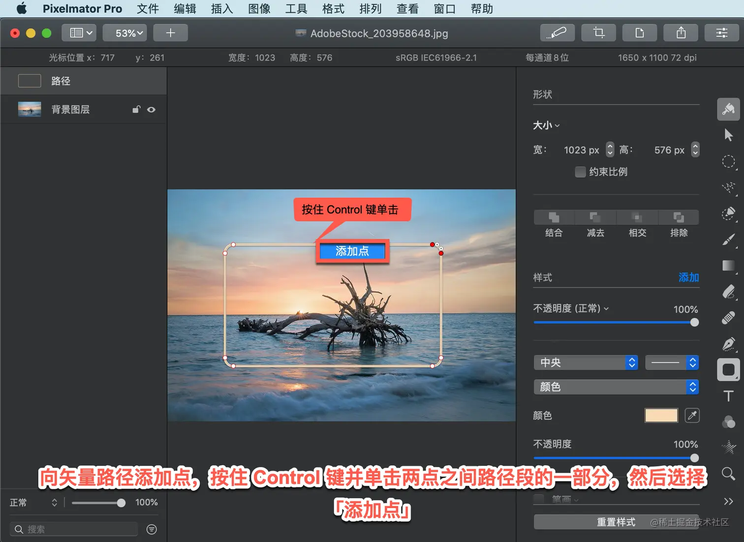Expand more tools double-chevron
The height and width of the screenshot is (542, 744).
tap(728, 501)
